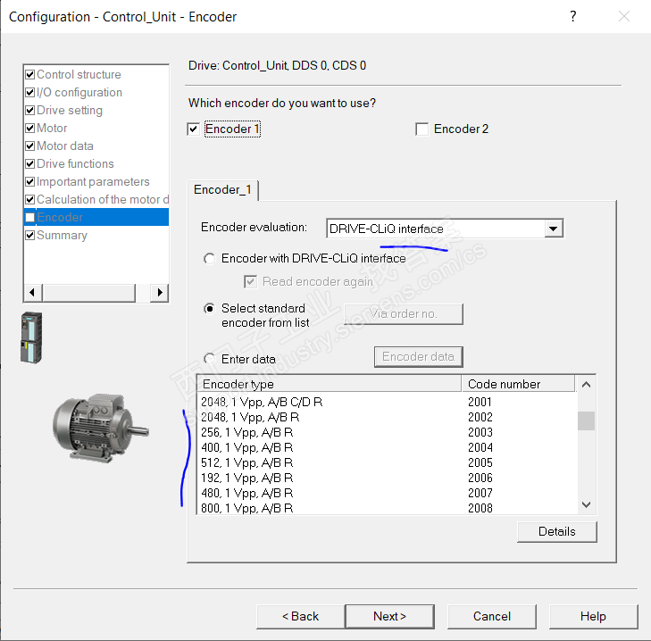Select encoder 192, 1 Vpp, A/B R
Image resolution: width=651 pixels, height=641 pixels.
pos(387,478)
